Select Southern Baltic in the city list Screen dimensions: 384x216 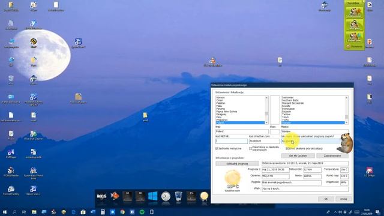[290, 100]
